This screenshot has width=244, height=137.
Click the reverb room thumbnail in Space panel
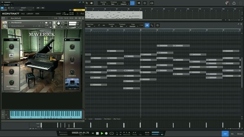[x=72, y=83]
